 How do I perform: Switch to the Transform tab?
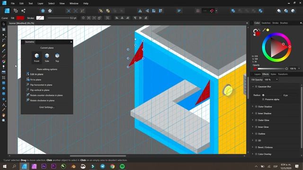283,74
